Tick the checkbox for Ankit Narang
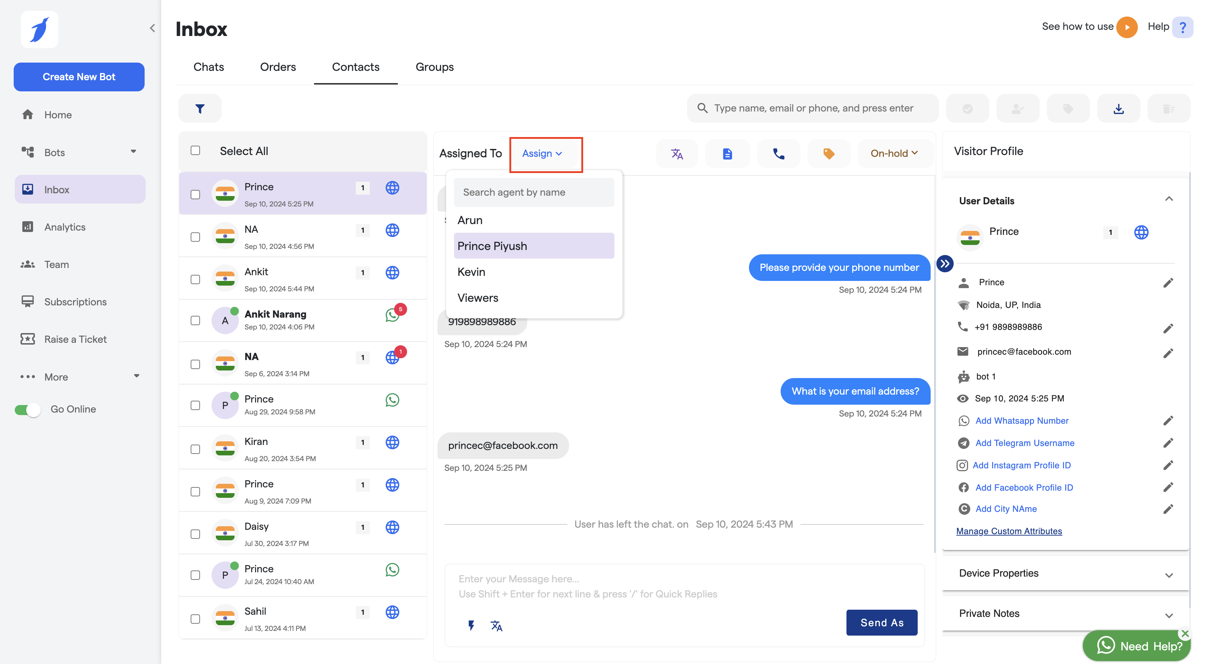1208x664 pixels. [x=195, y=320]
